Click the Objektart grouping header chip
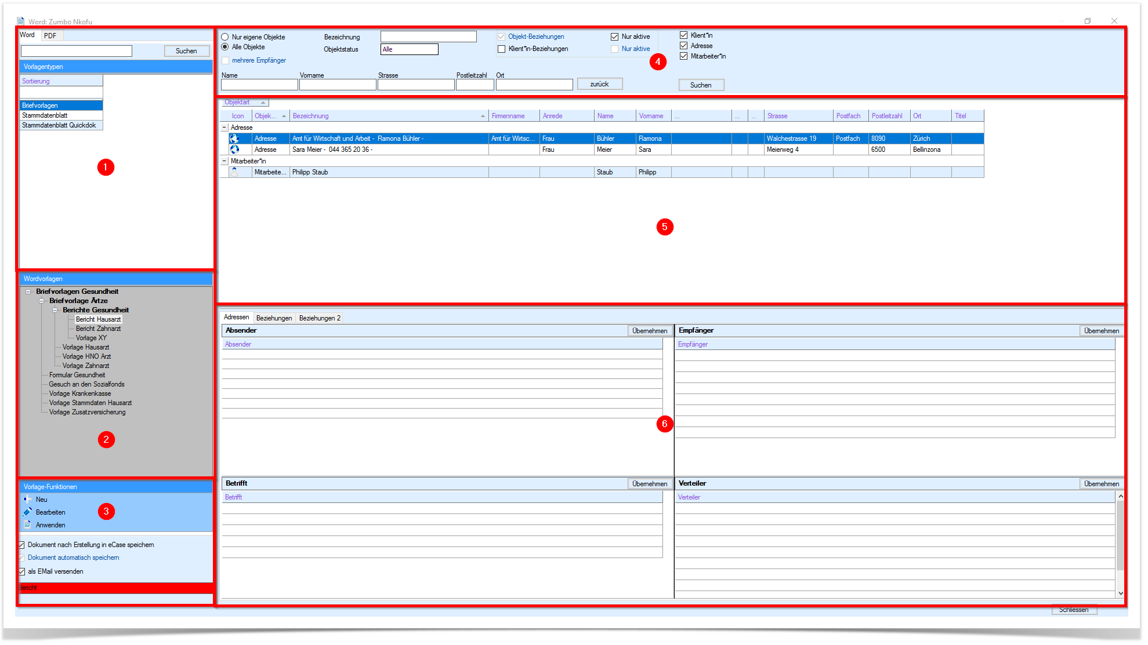Viewport: 1148px width, 645px height. pos(245,103)
